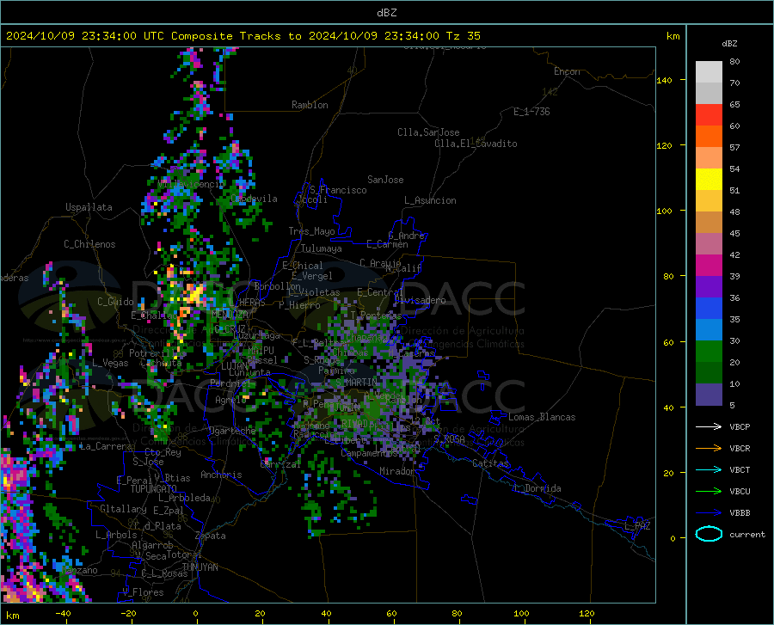
Task: Click the TUPUNGATO map label
Action: (154, 489)
